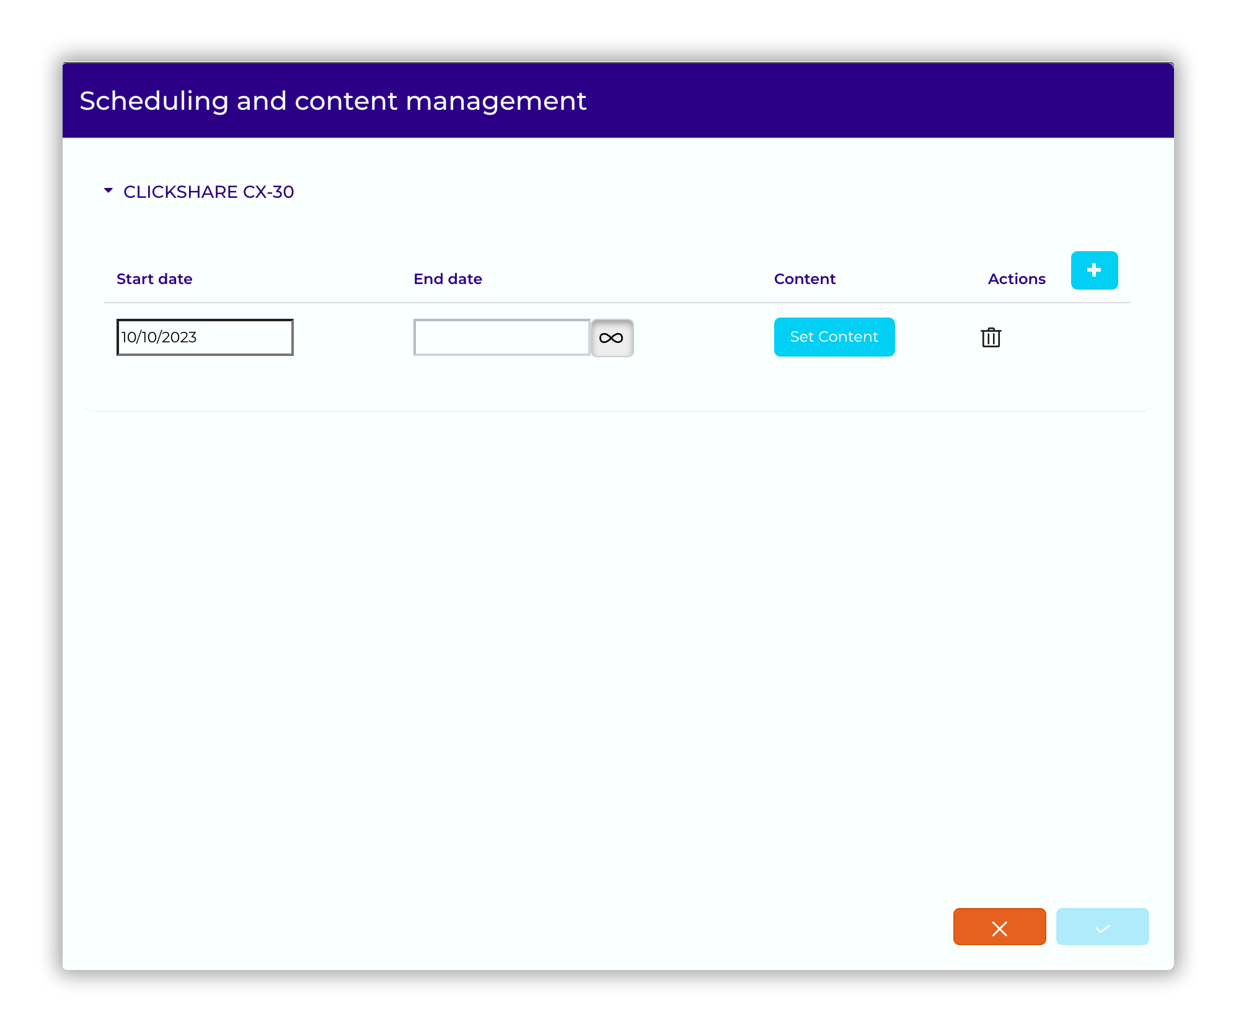Screen dimensions: 1236x1032
Task: Click the empty End date field
Action: pyautogui.click(x=501, y=337)
